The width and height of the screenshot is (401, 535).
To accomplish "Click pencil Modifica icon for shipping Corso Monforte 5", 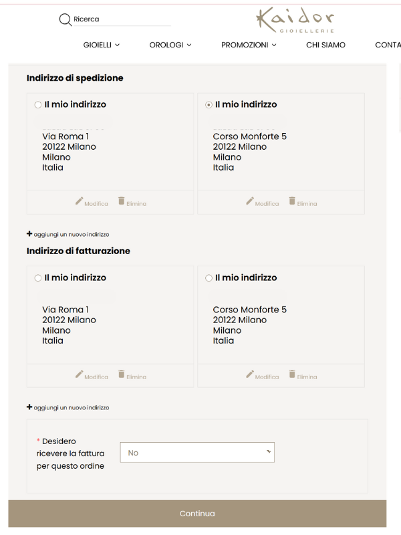I will pyautogui.click(x=251, y=201).
